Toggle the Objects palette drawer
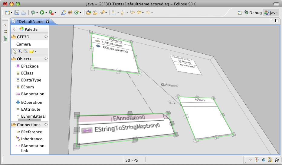 (29, 59)
